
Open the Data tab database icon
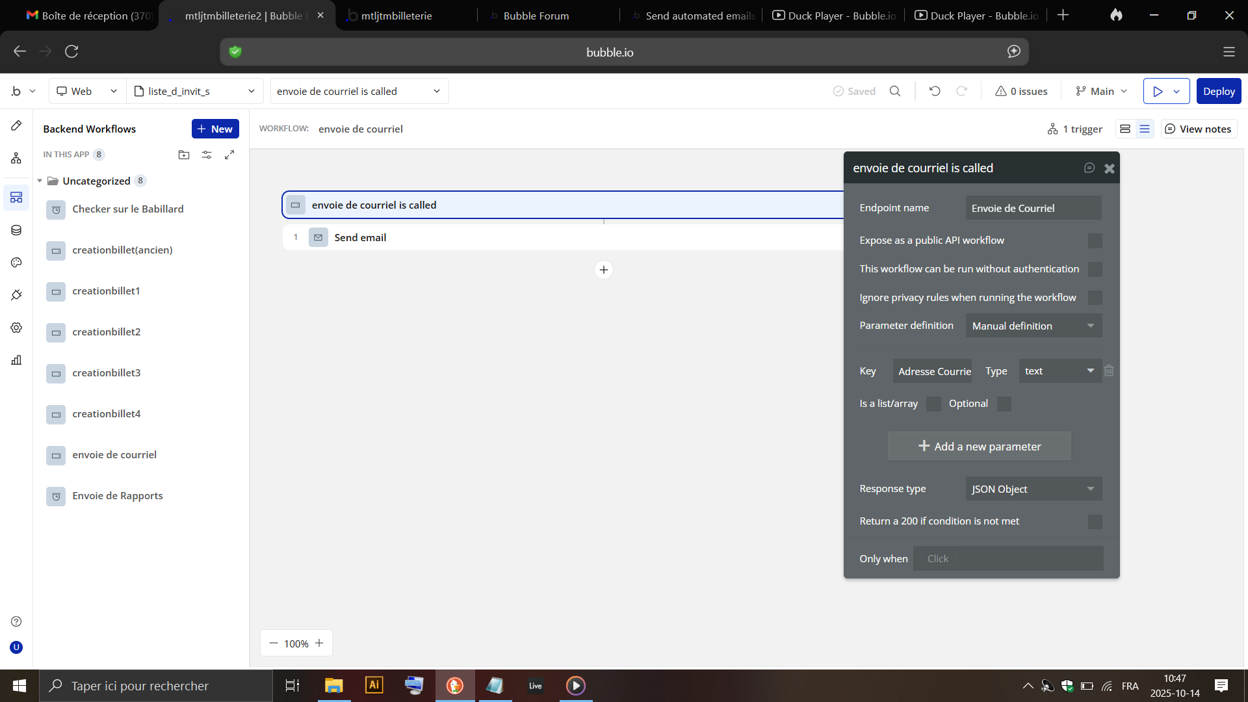point(16,230)
